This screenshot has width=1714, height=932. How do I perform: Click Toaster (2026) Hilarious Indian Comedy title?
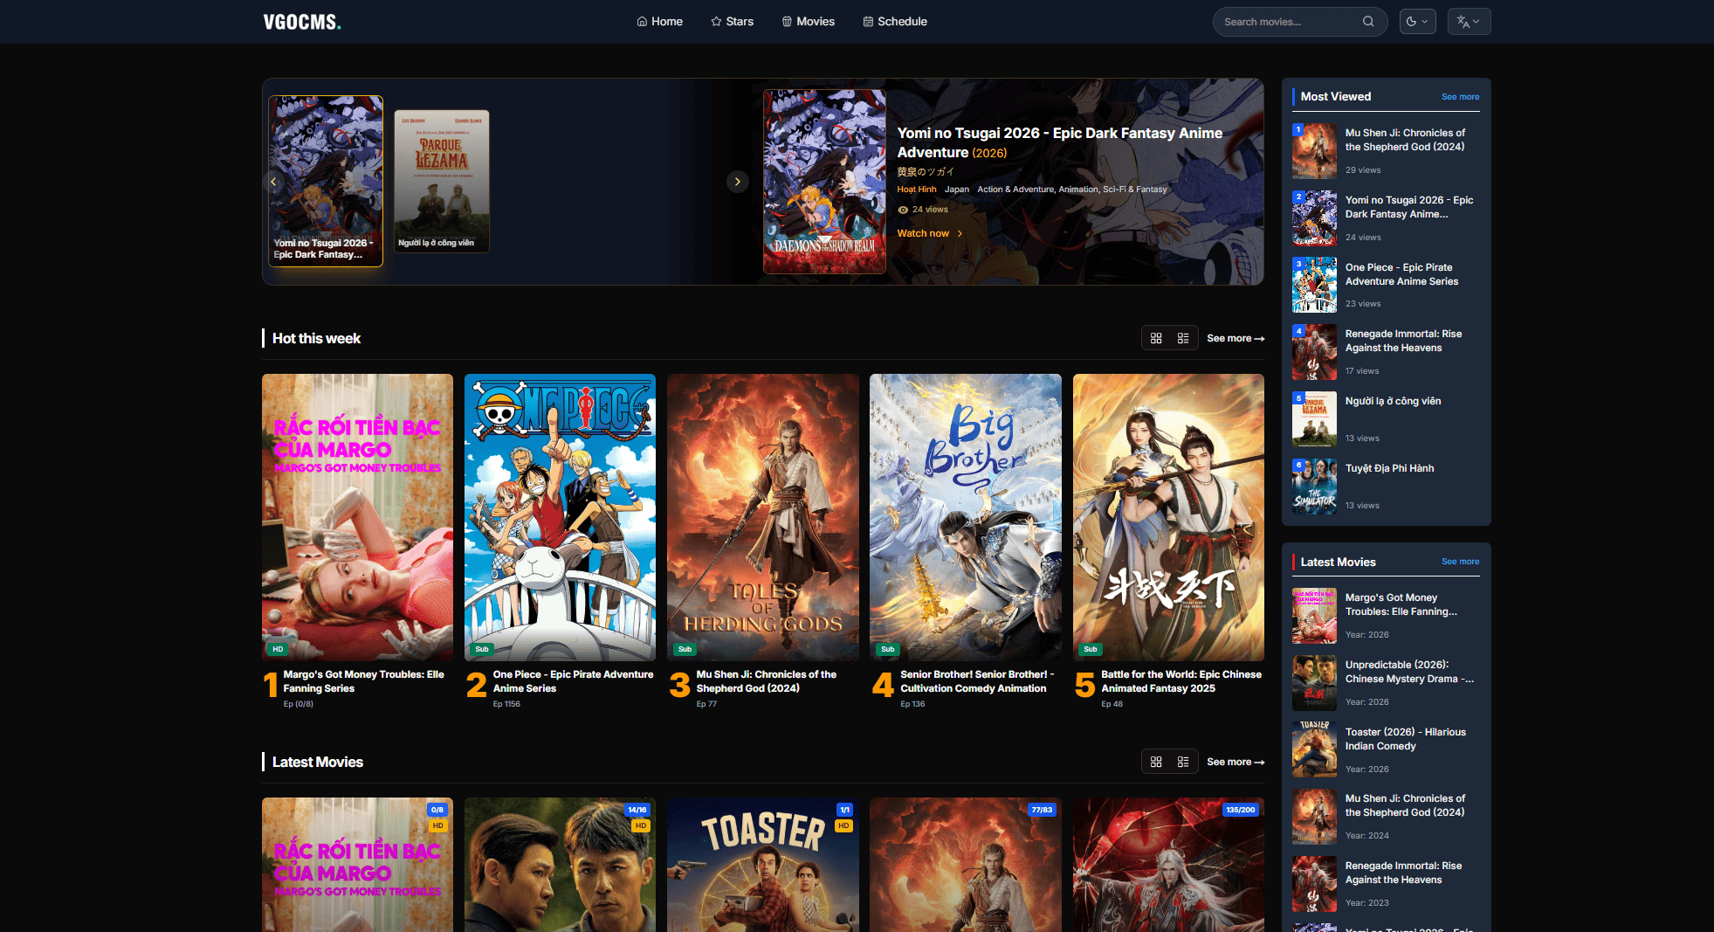[x=1405, y=739]
